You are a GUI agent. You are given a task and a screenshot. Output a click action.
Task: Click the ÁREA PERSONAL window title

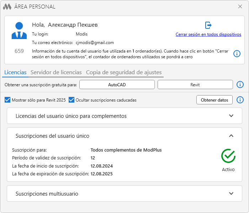click(35, 7)
